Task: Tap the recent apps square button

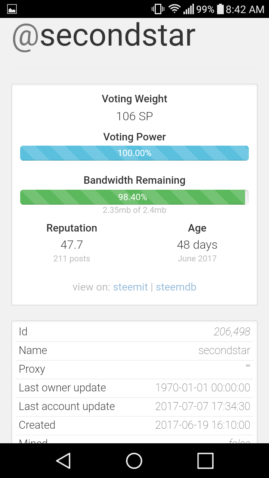Action: pyautogui.click(x=205, y=460)
